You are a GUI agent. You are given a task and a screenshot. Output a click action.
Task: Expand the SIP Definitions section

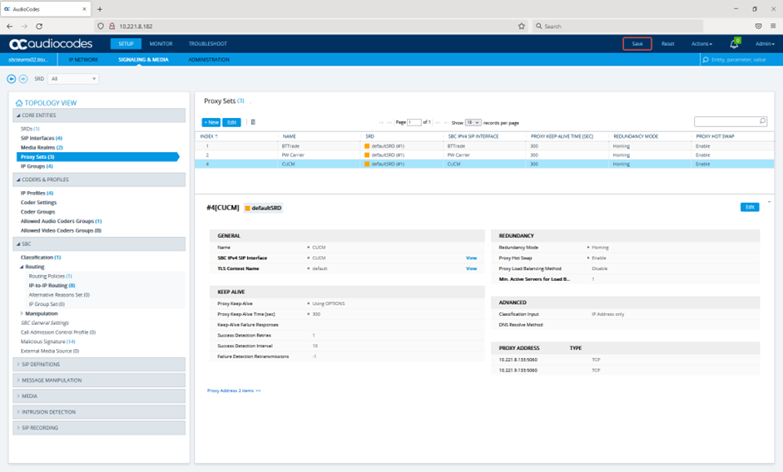click(99, 364)
